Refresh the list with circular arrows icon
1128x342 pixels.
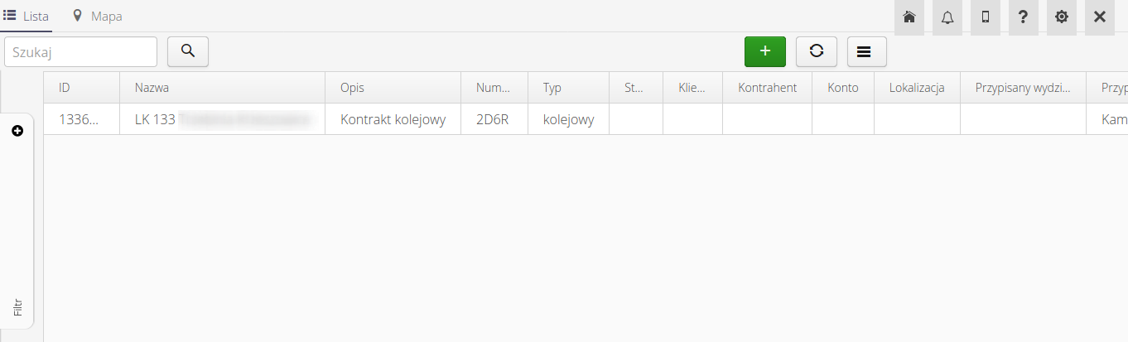point(817,51)
